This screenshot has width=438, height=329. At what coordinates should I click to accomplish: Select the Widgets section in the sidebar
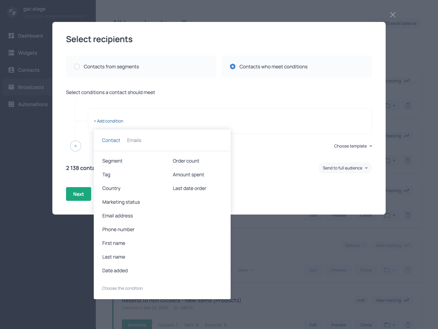coord(11,53)
